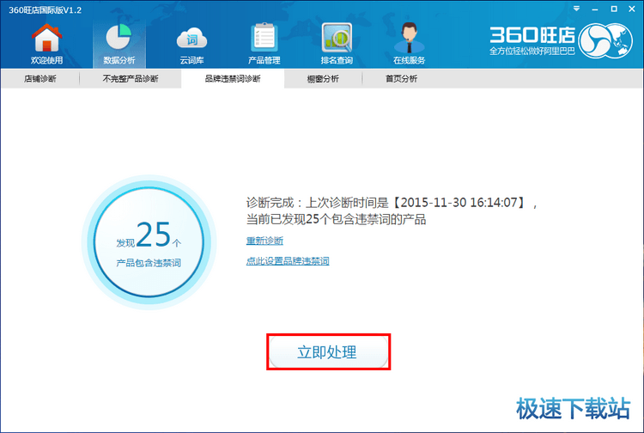Open the 在线服务 support agent icon

[x=409, y=44]
